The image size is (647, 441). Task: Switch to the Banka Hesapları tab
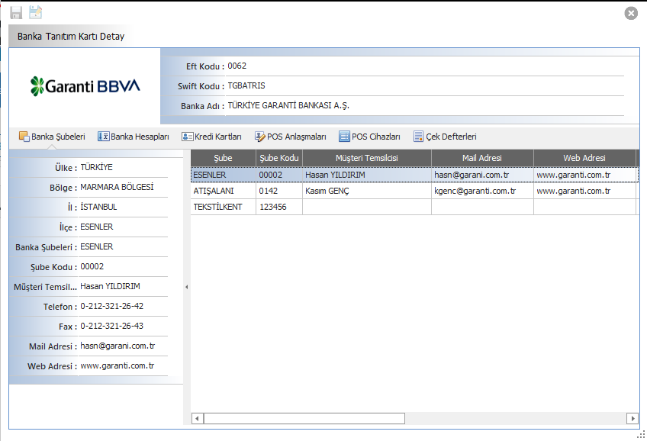point(134,137)
